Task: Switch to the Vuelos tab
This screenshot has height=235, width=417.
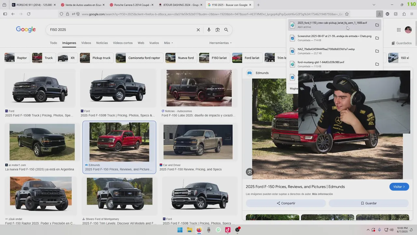Action: click(154, 43)
